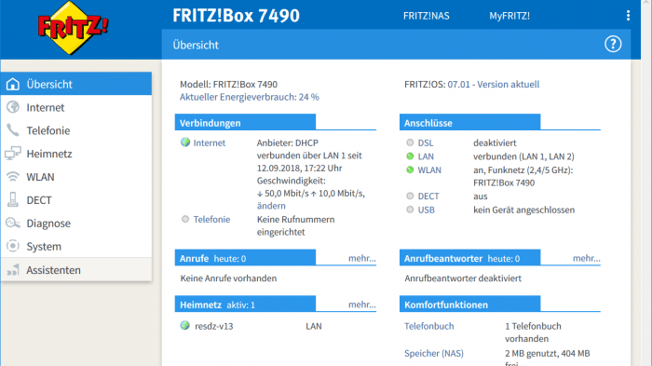Open the Diagnose menu entry
652x366 pixels.
click(x=76, y=224)
